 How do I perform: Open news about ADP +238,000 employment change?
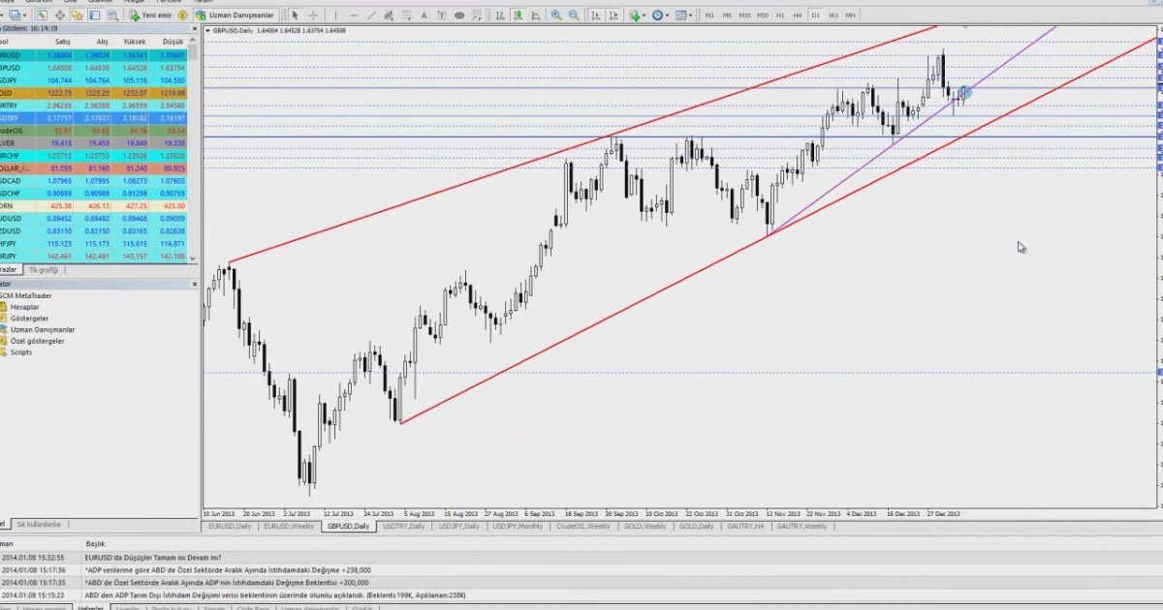coord(228,570)
